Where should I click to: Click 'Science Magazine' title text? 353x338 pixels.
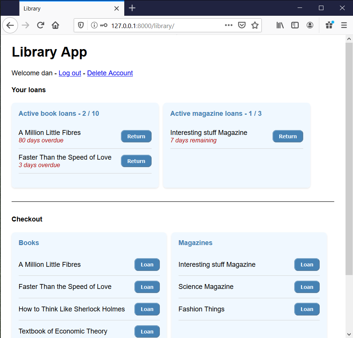pos(206,287)
